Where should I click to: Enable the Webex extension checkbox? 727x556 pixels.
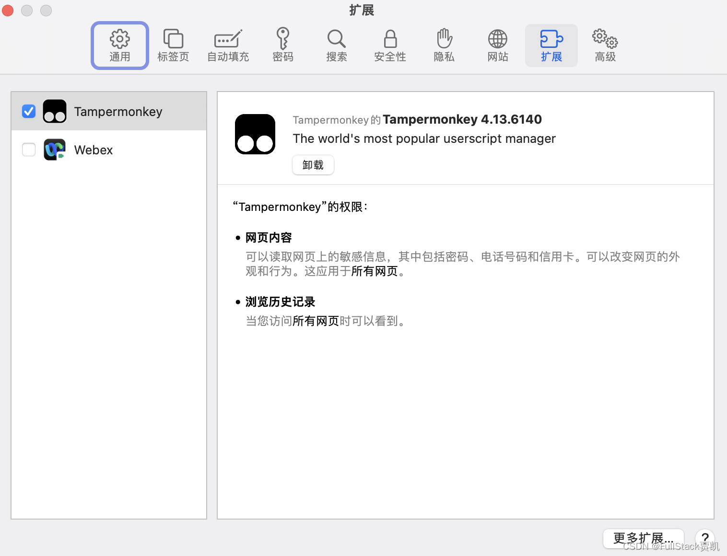point(29,150)
